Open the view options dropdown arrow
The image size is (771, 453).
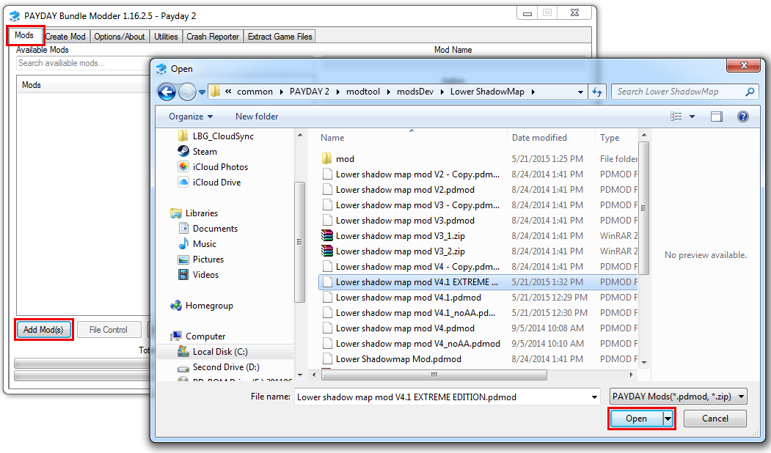coord(692,117)
